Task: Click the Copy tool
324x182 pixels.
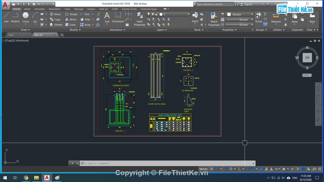Action: [x=55, y=19]
